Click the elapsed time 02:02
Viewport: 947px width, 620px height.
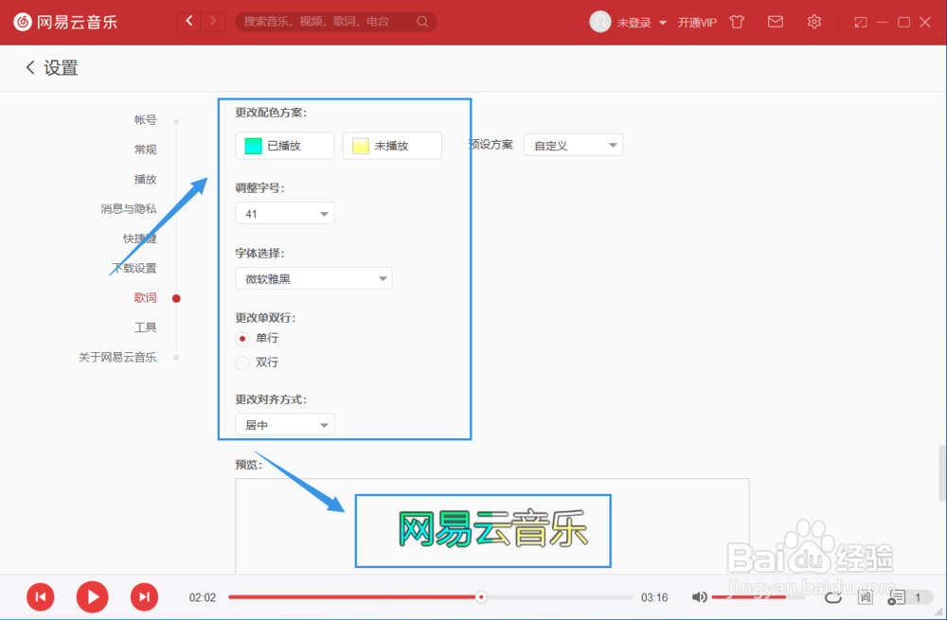pyautogui.click(x=203, y=597)
